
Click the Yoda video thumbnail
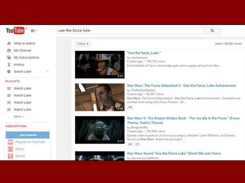coord(100,130)
